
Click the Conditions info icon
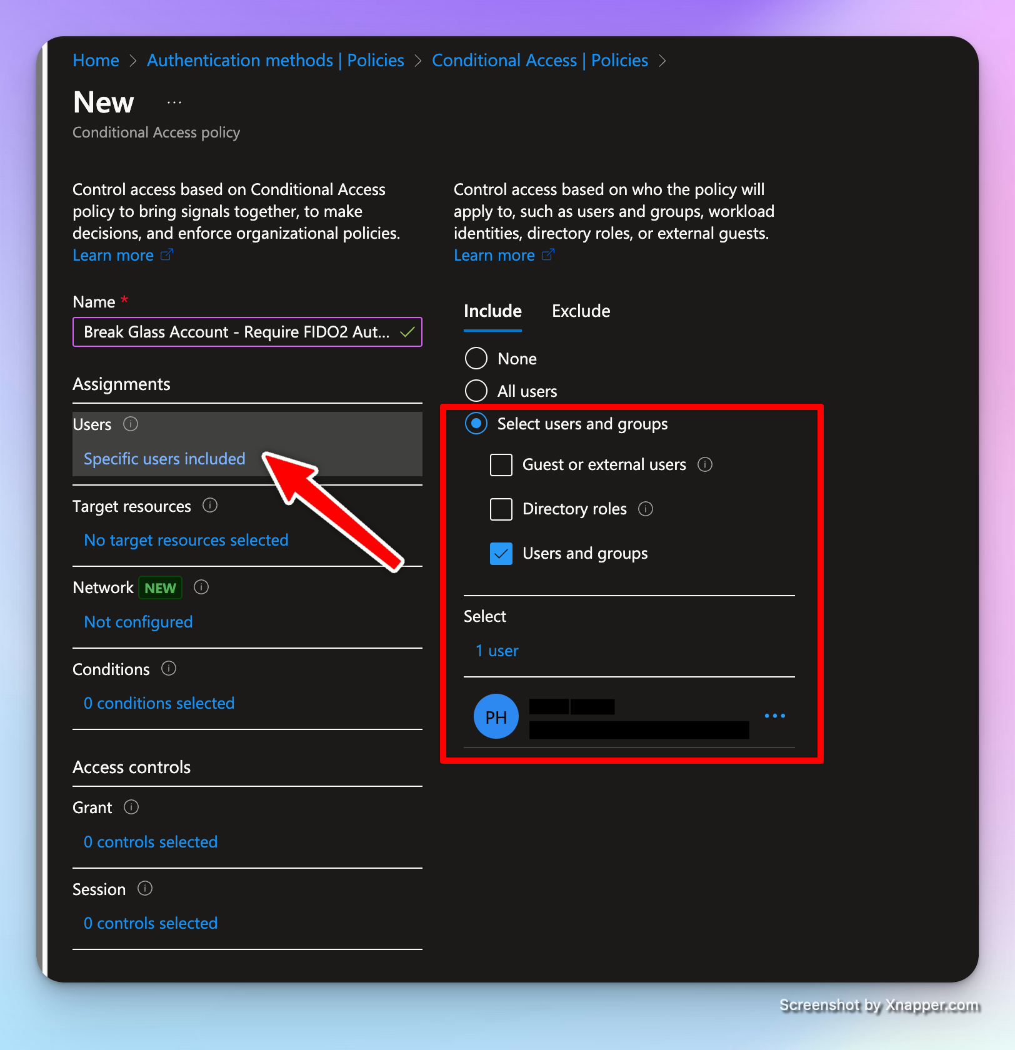click(169, 669)
